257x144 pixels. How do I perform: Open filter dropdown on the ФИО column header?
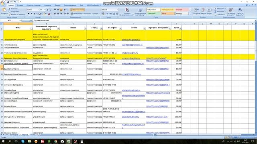click(x=31, y=29)
